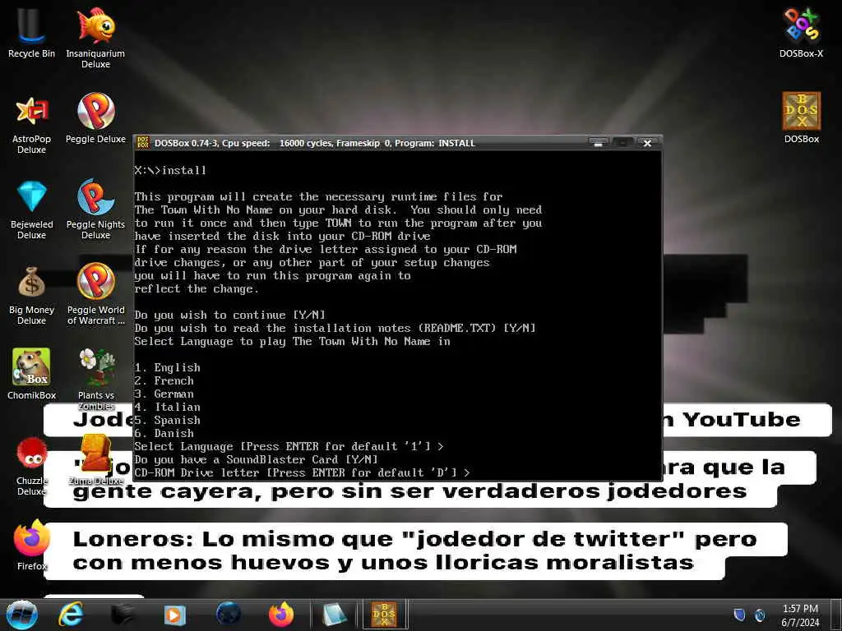Open Plants vs Zombies shortcut
Image resolution: width=842 pixels, height=631 pixels.
[95, 378]
